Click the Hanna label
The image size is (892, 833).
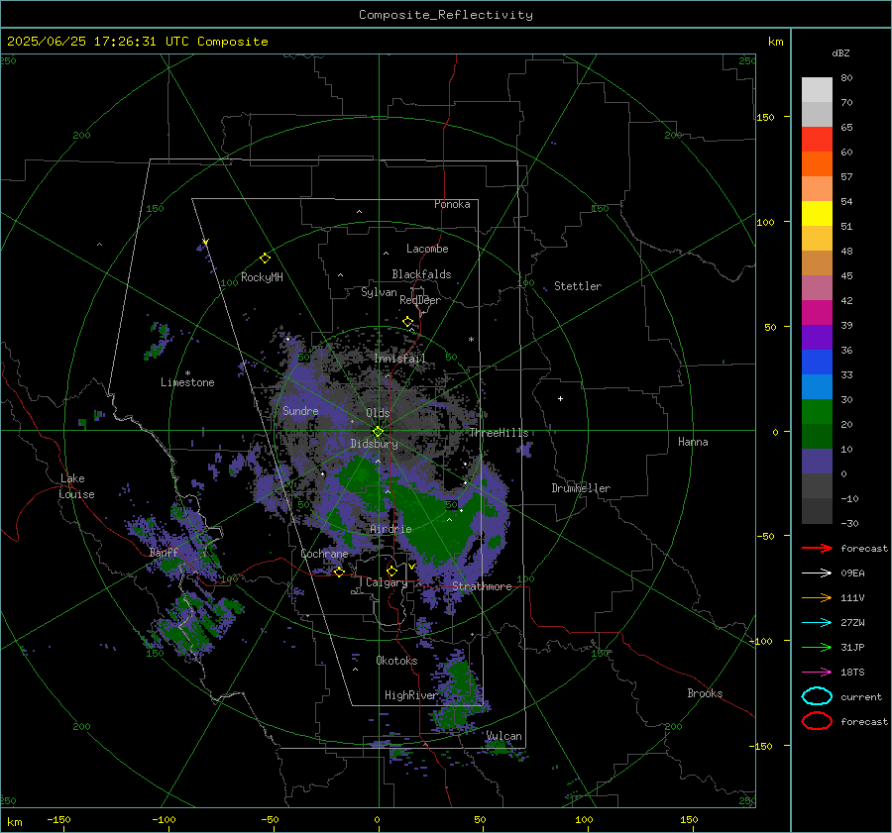[693, 442]
